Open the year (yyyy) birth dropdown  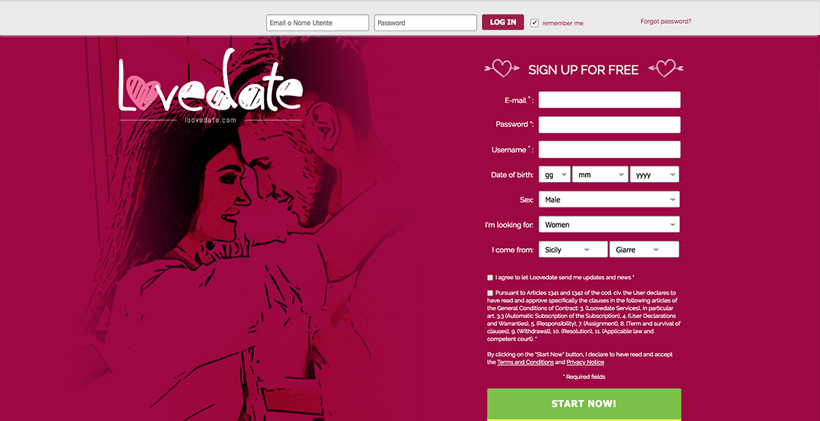tap(655, 175)
